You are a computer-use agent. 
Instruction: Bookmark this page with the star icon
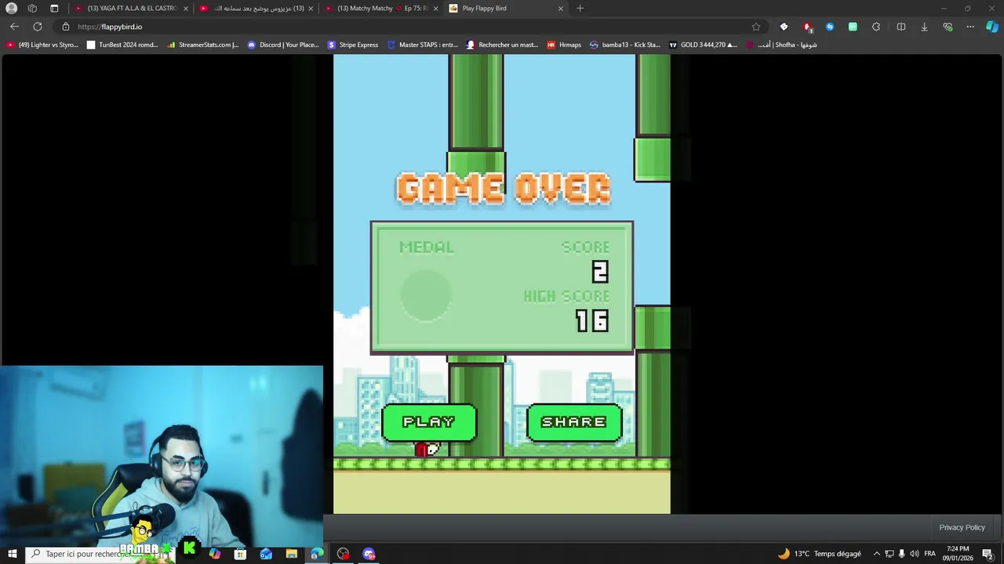756,27
